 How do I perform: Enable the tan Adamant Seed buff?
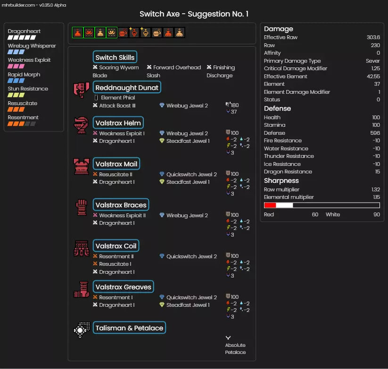157,33
